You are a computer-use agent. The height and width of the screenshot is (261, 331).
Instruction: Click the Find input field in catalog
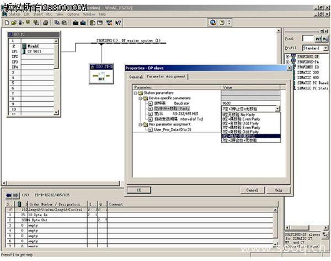308,38
